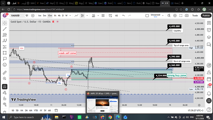Select the text annotation tool
213x120 pixels.
point(5,59)
